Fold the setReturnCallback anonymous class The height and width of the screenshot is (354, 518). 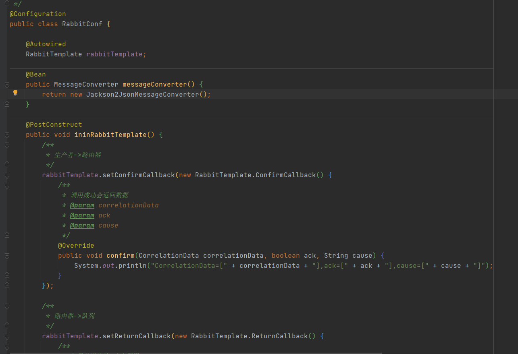click(7, 336)
